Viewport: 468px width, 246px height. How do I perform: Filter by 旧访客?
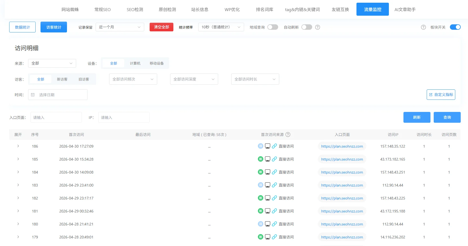(x=84, y=79)
